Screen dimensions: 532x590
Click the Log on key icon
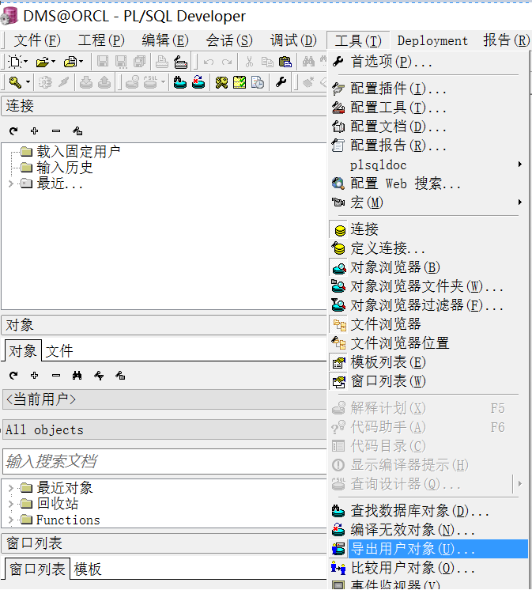point(15,82)
